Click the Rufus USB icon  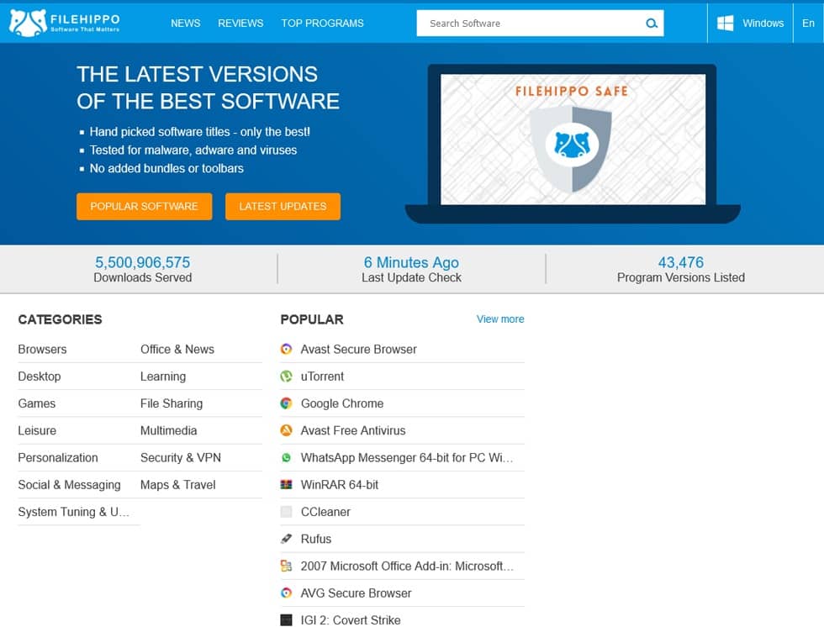pyautogui.click(x=286, y=539)
